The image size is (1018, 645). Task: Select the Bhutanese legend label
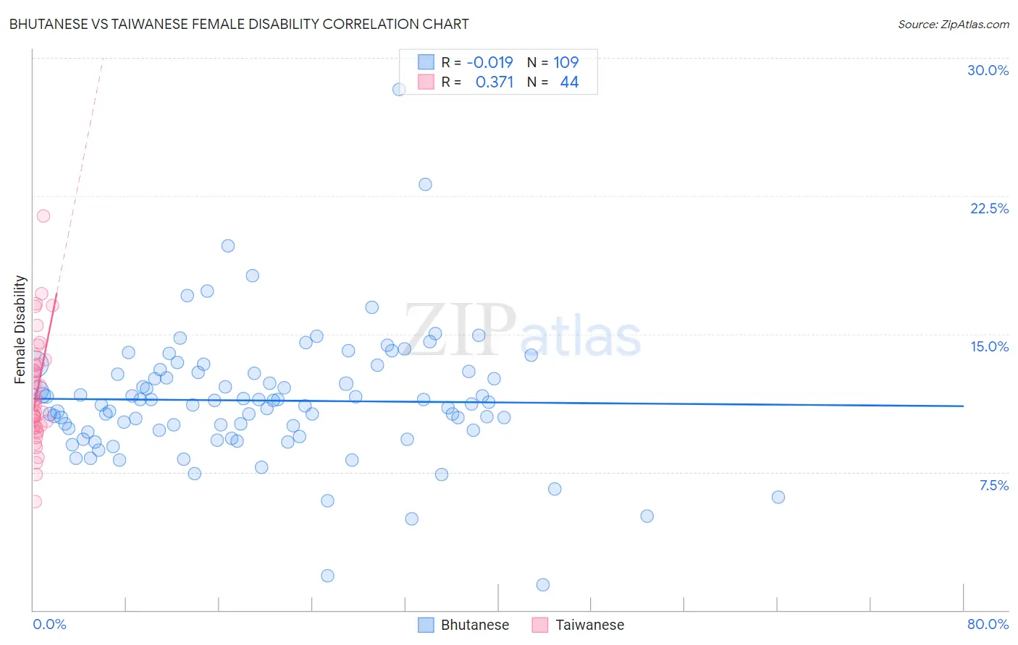[x=475, y=625]
